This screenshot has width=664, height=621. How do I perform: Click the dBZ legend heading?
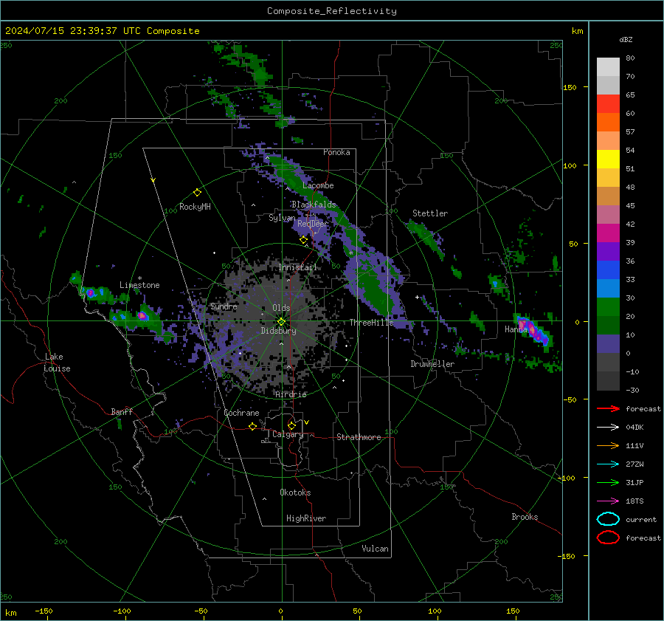[626, 40]
